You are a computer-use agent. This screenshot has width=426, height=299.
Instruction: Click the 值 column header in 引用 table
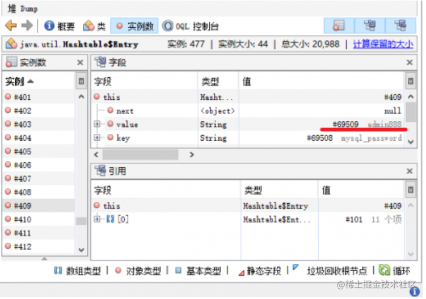point(361,190)
